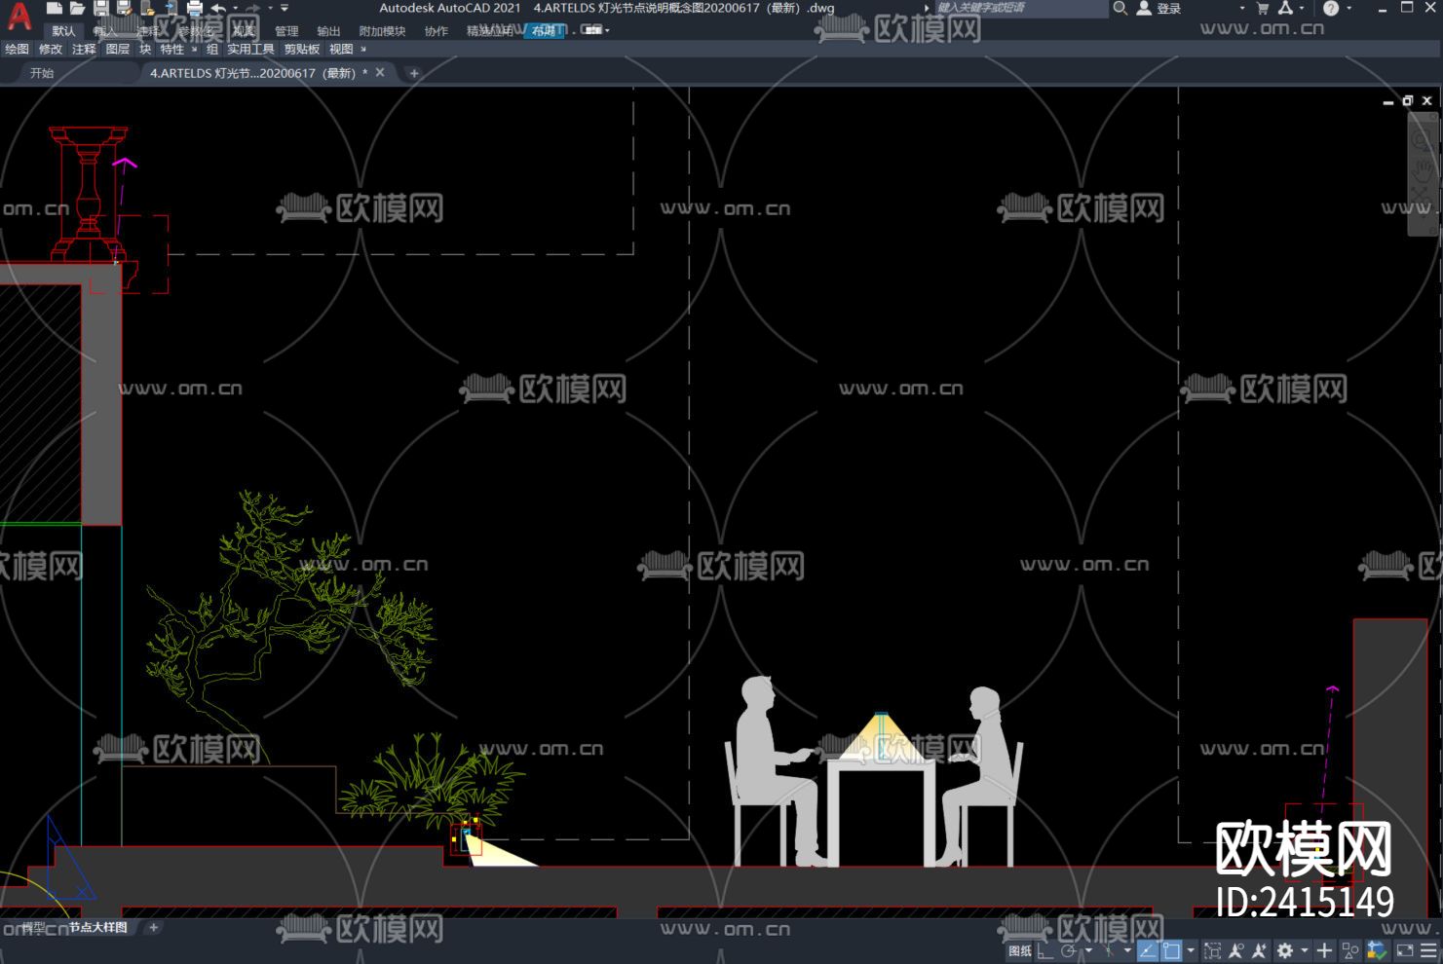Click the Undo arrow icon
Screen dimensions: 1443x964
click(217, 8)
